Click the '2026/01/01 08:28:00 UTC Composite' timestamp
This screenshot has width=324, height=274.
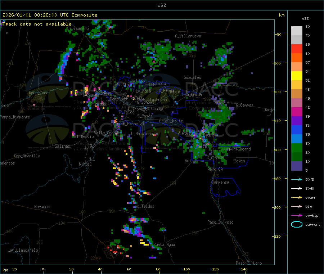coord(50,15)
